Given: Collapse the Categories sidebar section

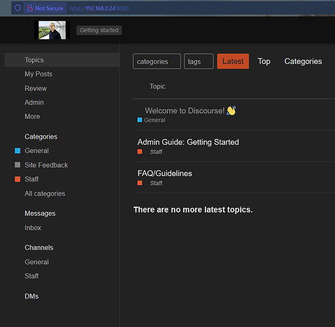Looking at the screenshot, I should point(41,137).
